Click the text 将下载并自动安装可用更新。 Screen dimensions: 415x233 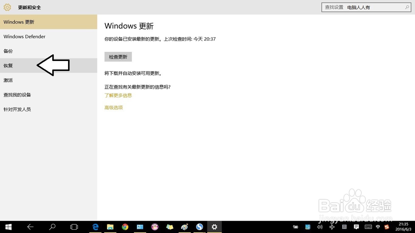tap(133, 73)
